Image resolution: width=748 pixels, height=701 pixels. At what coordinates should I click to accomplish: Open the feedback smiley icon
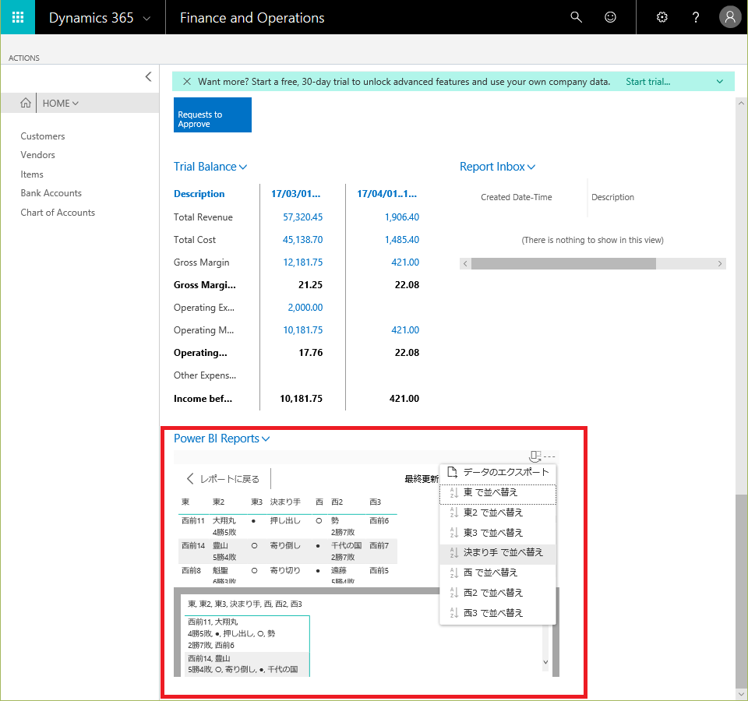pyautogui.click(x=610, y=17)
